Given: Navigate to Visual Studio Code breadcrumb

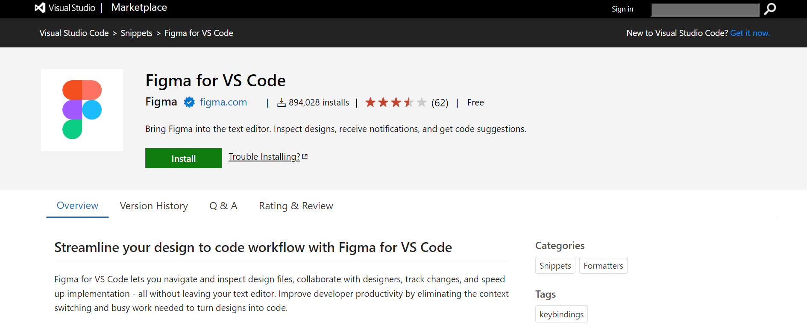Looking at the screenshot, I should [x=74, y=33].
